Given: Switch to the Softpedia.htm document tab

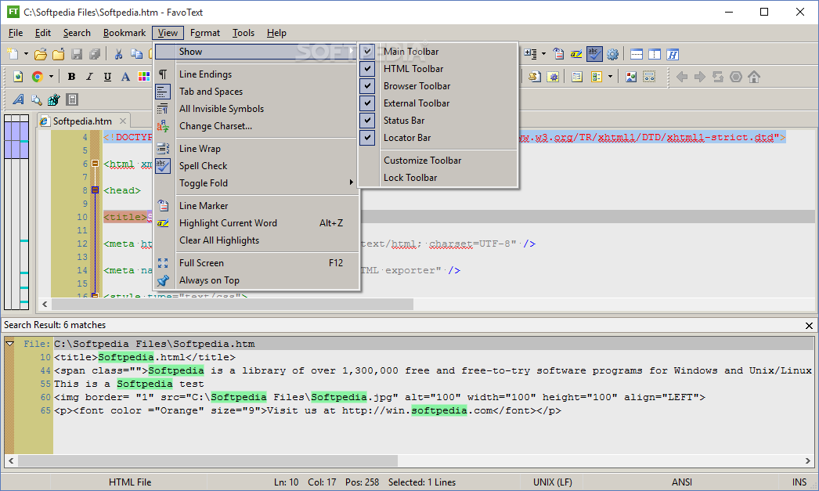Looking at the screenshot, I should 82,121.
